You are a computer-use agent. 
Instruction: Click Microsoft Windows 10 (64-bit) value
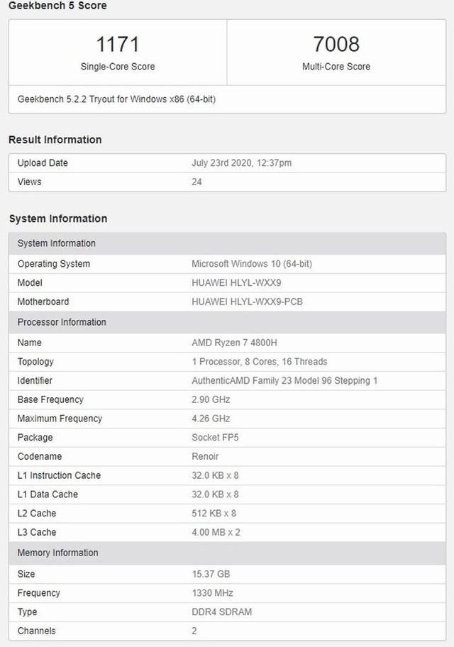coord(252,264)
